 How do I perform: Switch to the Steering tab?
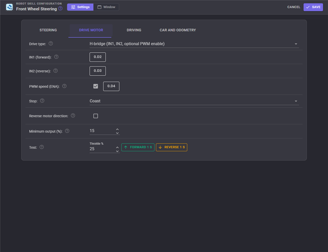coord(48,30)
